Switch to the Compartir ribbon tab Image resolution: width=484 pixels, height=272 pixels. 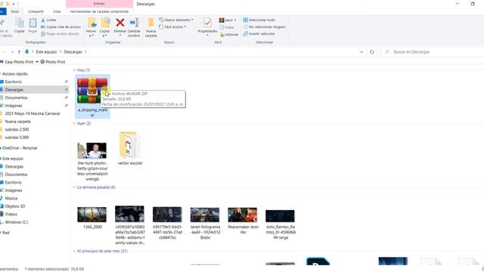point(36,11)
